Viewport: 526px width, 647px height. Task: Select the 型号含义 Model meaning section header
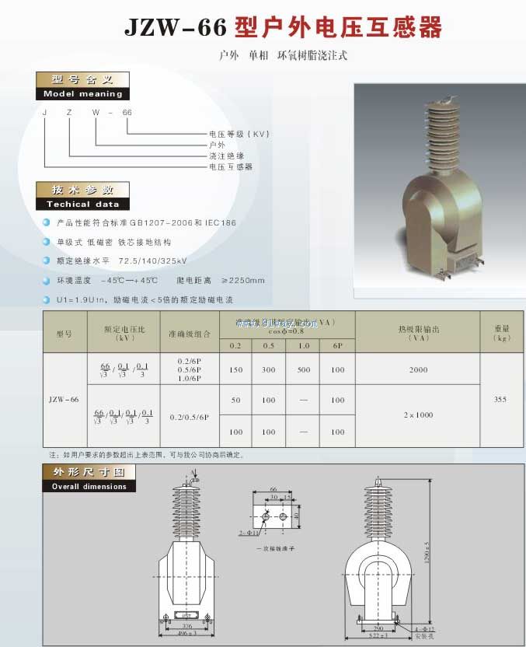(82, 86)
